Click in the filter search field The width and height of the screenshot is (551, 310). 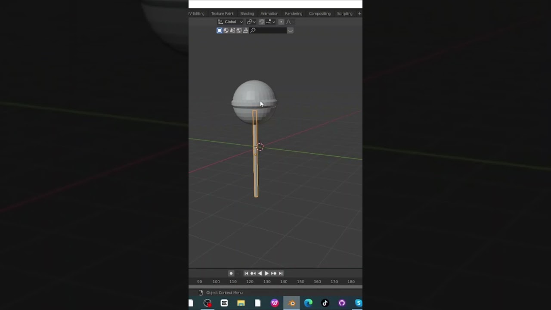pos(268,31)
